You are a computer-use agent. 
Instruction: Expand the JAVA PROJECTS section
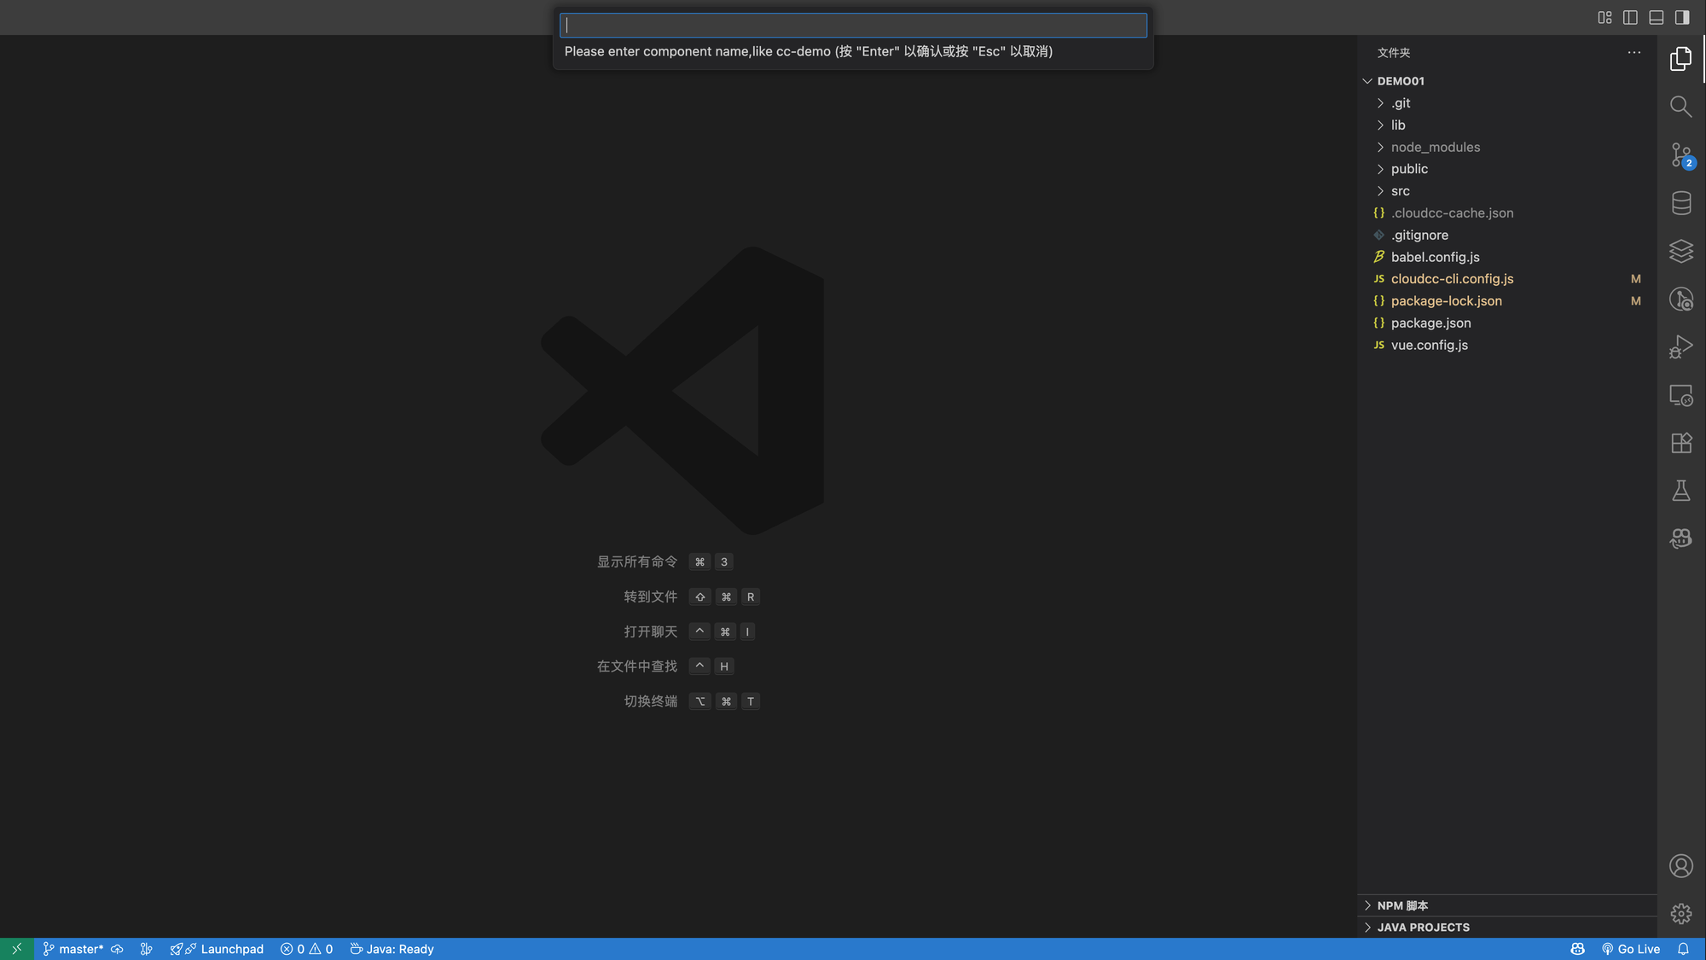pyautogui.click(x=1423, y=928)
